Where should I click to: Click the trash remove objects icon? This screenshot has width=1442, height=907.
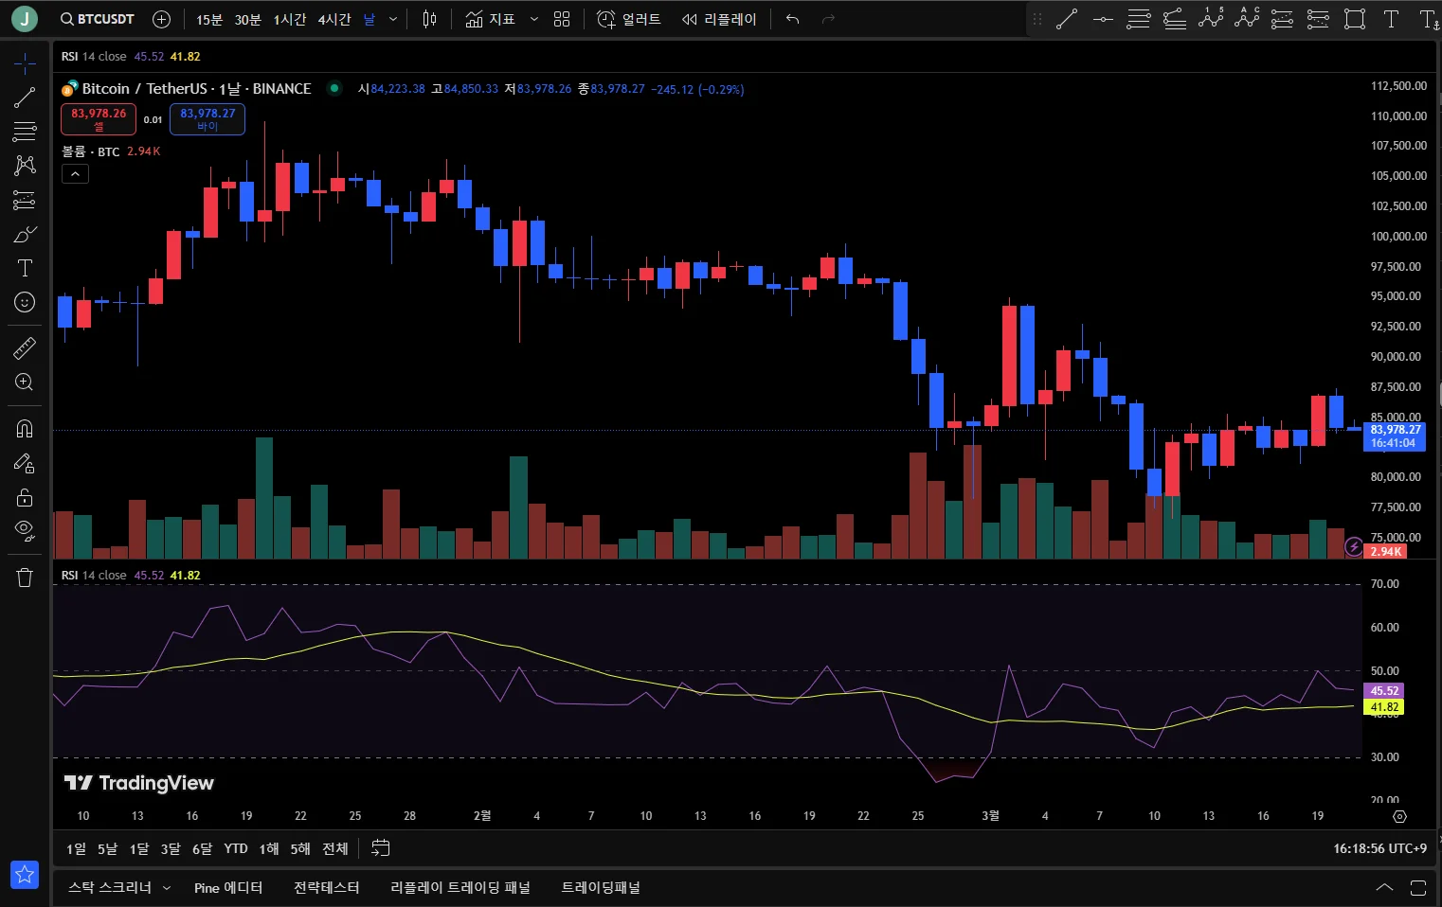25,578
